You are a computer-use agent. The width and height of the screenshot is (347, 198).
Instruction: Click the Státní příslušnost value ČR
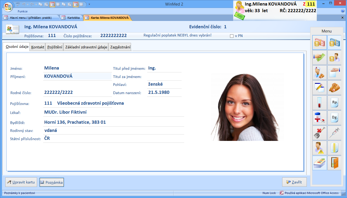[47, 138]
